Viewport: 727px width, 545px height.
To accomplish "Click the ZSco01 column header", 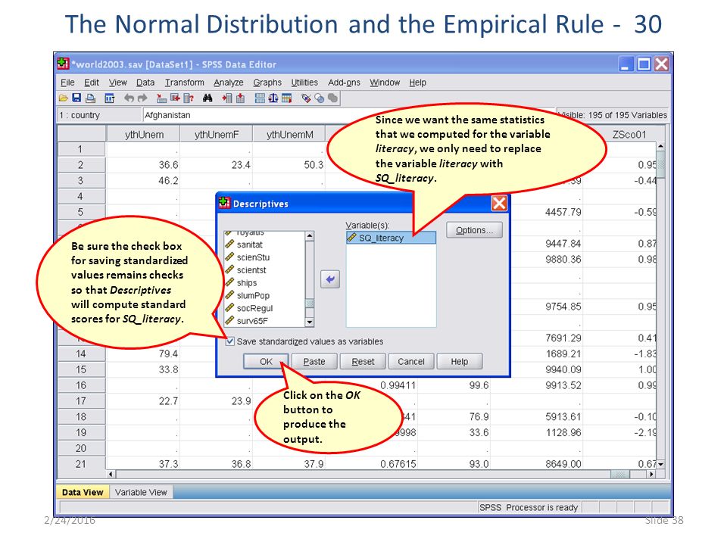I will coord(629,135).
